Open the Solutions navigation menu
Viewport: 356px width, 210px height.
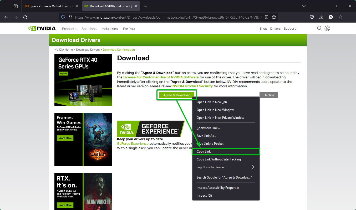(x=89, y=29)
